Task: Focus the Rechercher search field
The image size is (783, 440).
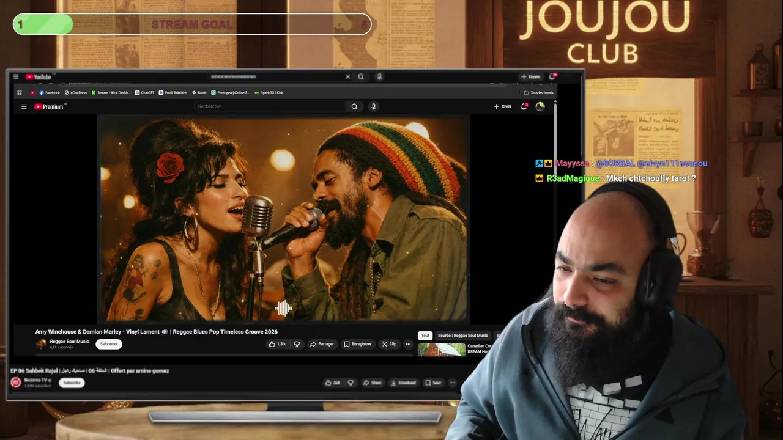Action: tap(271, 106)
